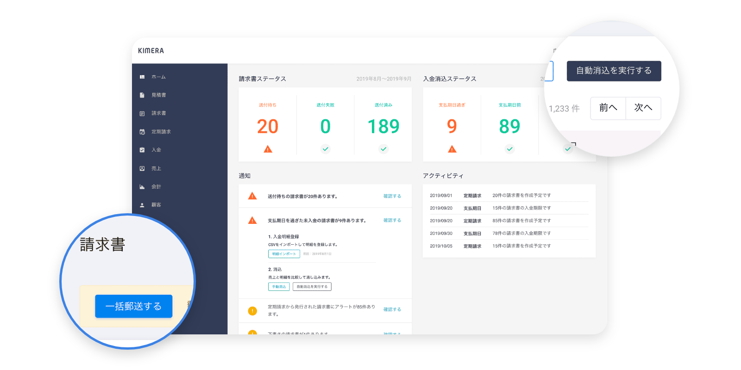Select activity row 85件の請求書を作成予定です

509,221
